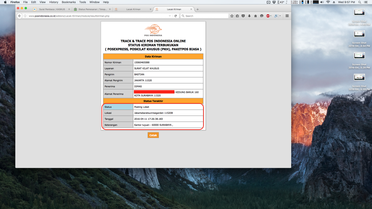372x209 pixels.
Task: Select Screen Shot 4.54 PM desktop file
Action: pyautogui.click(x=359, y=38)
